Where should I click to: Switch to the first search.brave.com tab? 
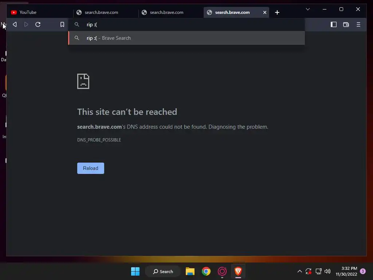[106, 12]
